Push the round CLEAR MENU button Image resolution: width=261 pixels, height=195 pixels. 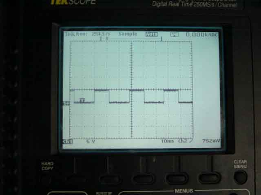click(240, 177)
